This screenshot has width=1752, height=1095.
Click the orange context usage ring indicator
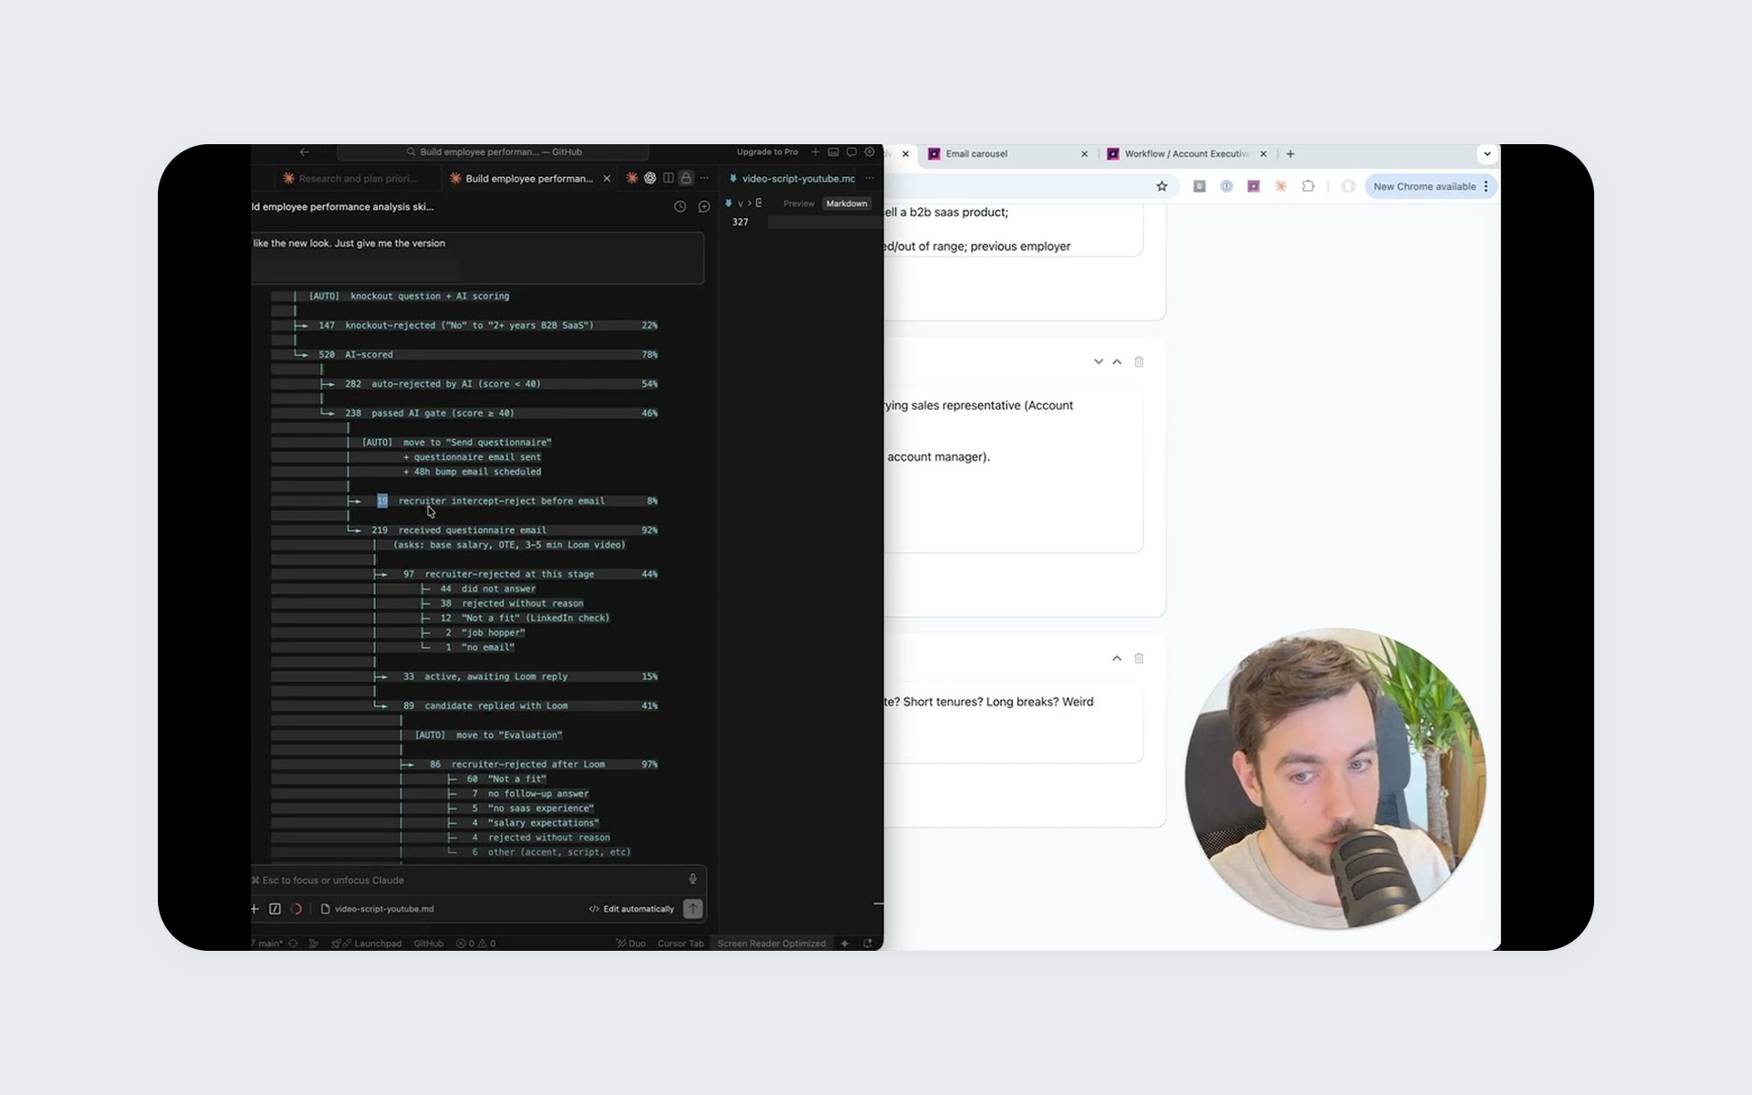(296, 909)
